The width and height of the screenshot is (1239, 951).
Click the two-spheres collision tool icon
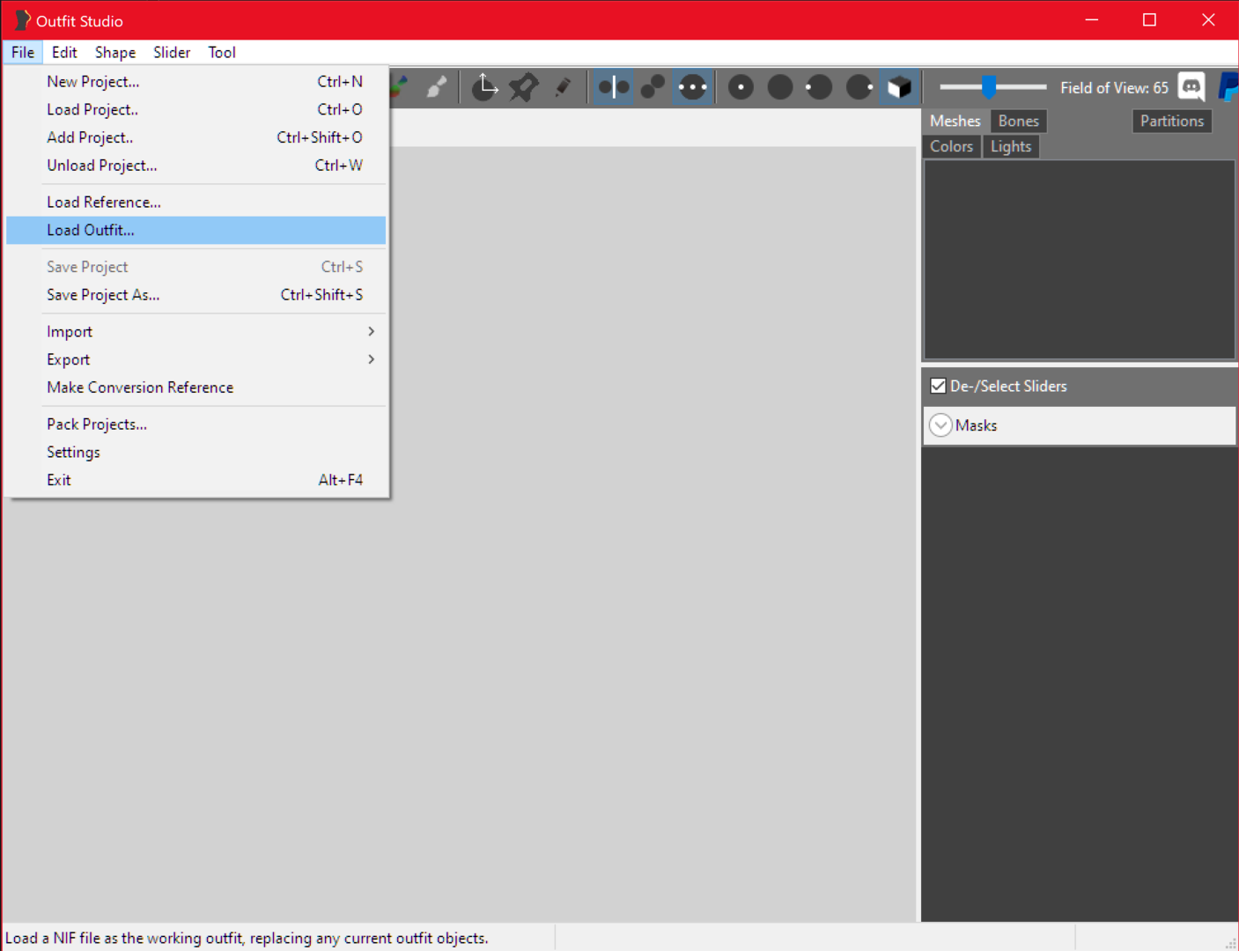point(653,87)
